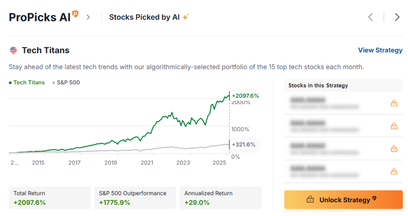The width and height of the screenshot is (408, 216).
Task: Click the lock icon on the first stock row
Action: pyautogui.click(x=394, y=103)
